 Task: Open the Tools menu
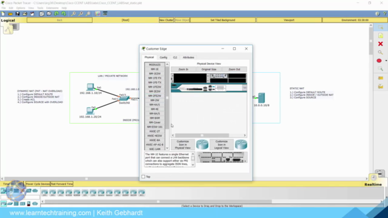(40, 8)
